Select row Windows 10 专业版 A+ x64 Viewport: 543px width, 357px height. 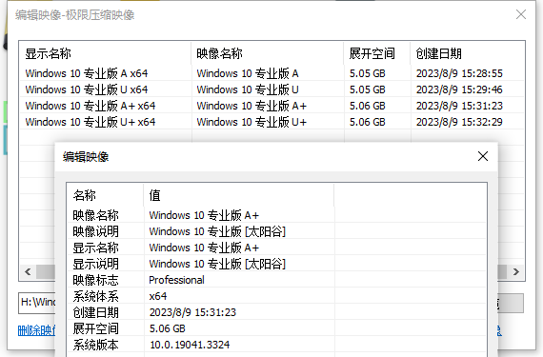tap(271, 106)
